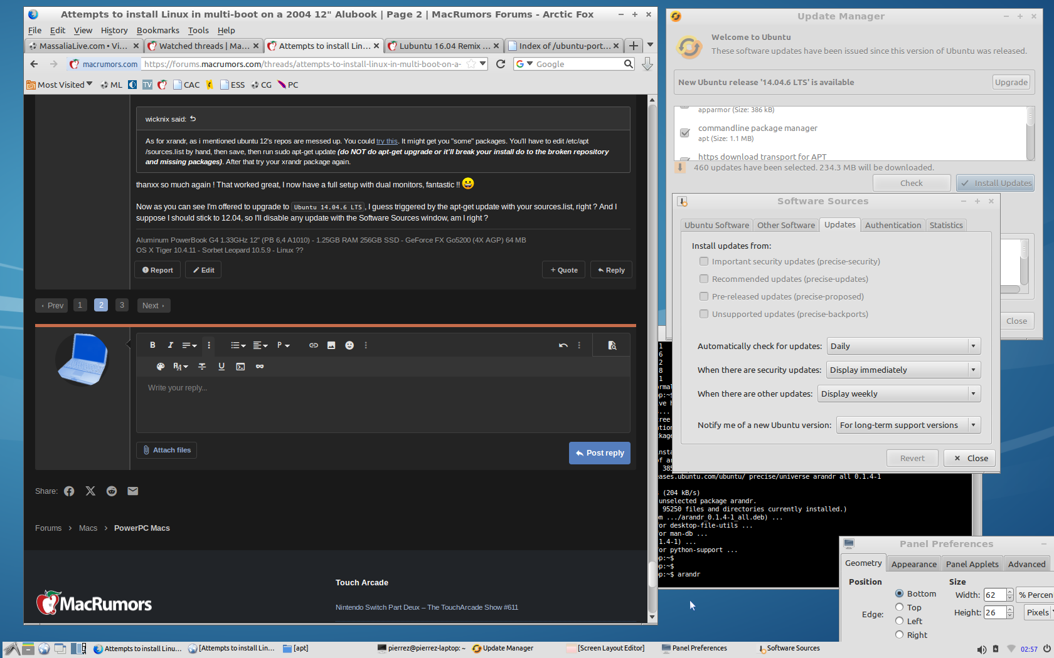The image size is (1054, 658).
Task: Open the text alignment dropdown in editor
Action: click(x=260, y=345)
